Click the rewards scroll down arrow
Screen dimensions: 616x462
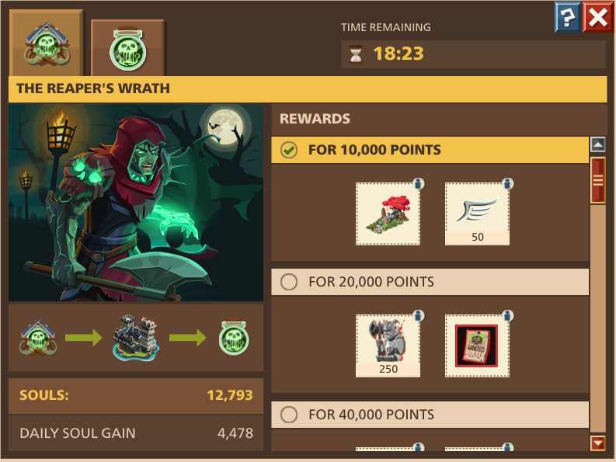(x=597, y=443)
